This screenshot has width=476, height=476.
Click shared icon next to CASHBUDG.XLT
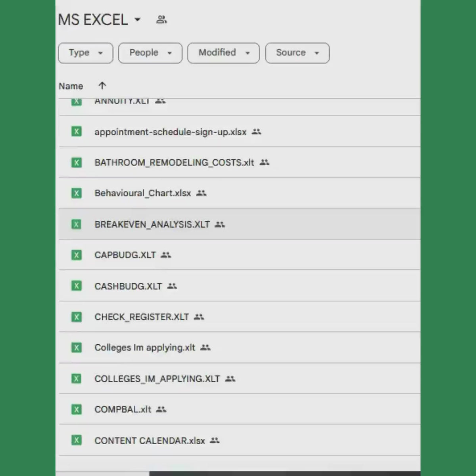pos(172,286)
